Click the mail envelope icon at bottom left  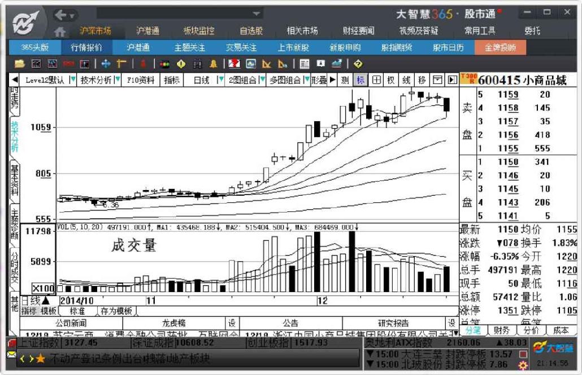point(11,355)
